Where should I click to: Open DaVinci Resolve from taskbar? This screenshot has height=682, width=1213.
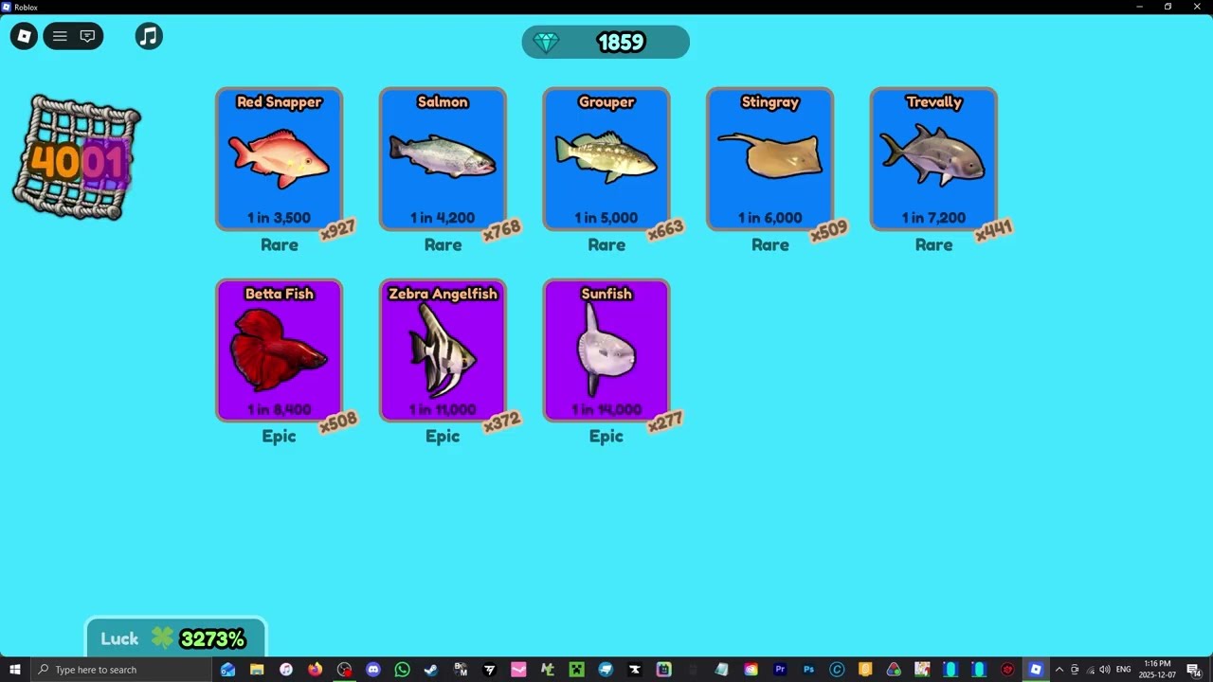coord(894,670)
